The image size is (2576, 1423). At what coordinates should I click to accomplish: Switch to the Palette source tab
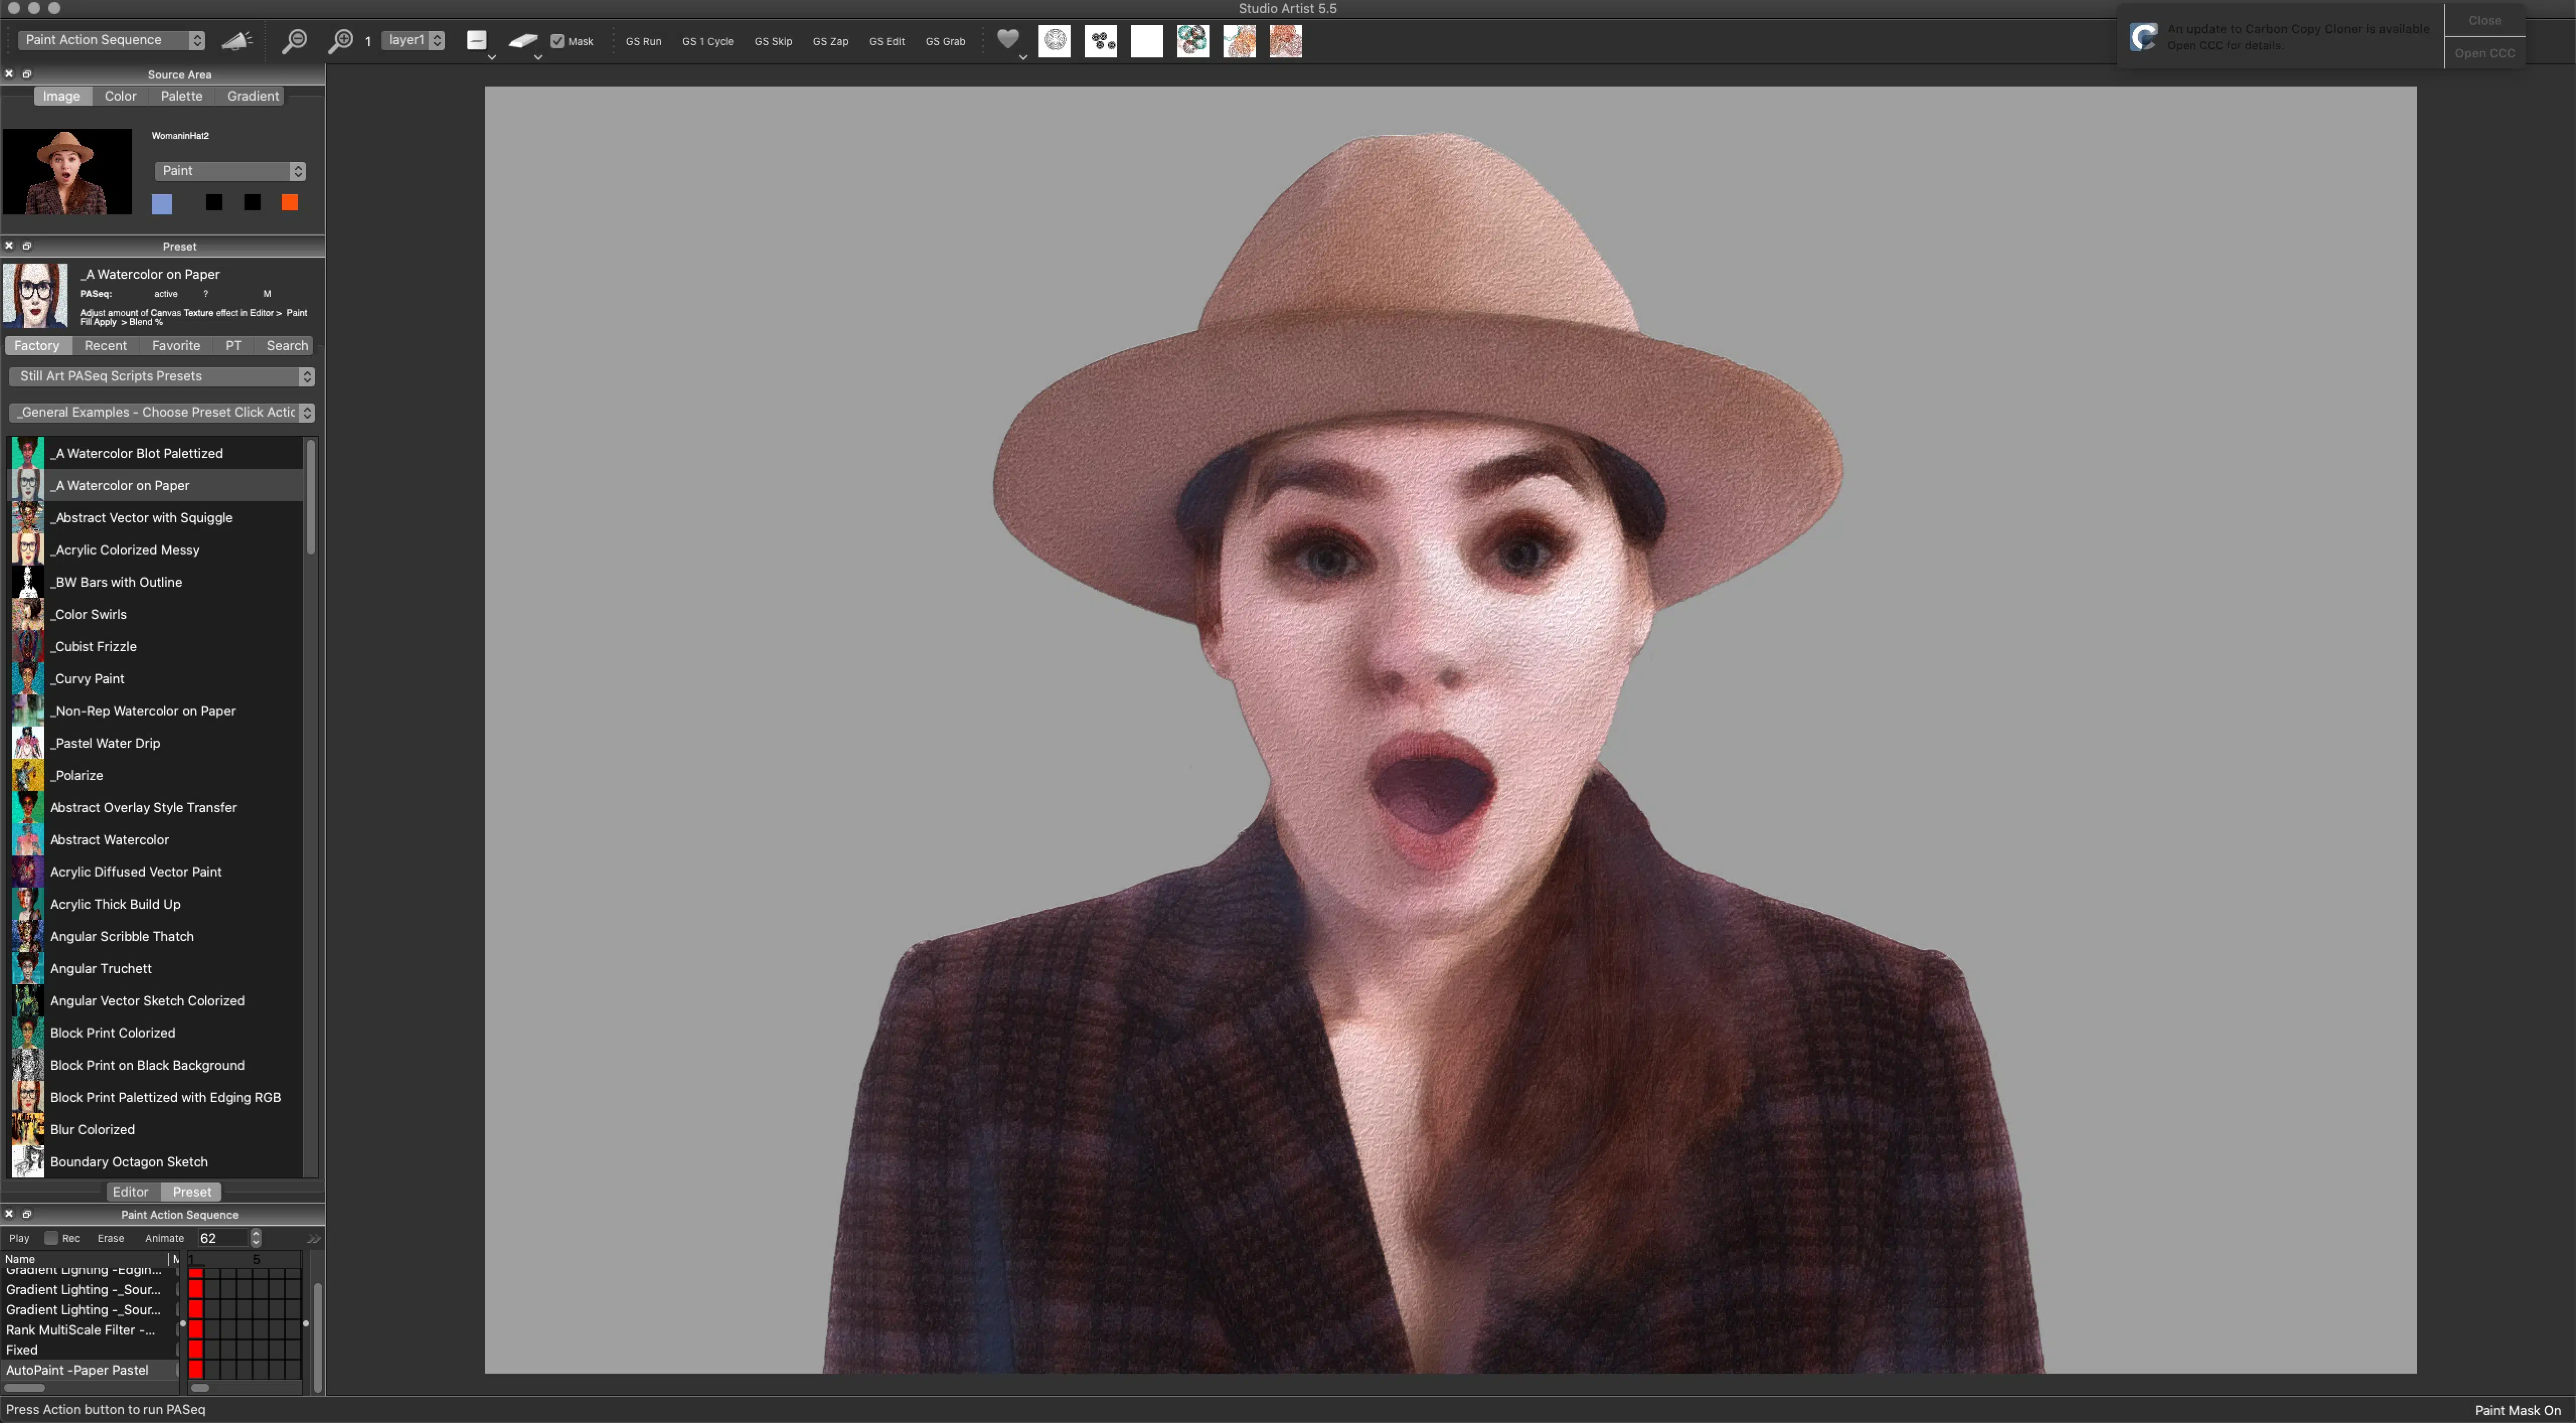tap(181, 96)
